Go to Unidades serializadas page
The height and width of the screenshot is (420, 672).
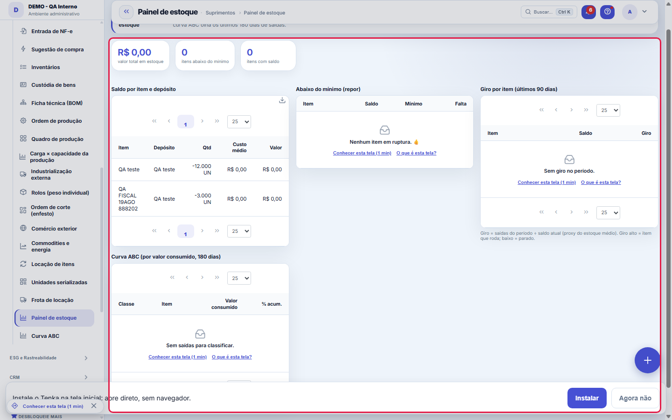pos(55,282)
